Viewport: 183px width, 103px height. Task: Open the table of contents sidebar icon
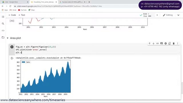pos(3,17)
